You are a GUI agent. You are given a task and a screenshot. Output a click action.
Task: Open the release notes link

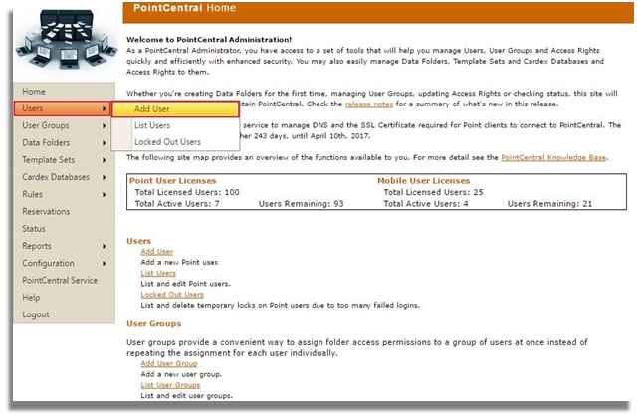pyautogui.click(x=369, y=104)
